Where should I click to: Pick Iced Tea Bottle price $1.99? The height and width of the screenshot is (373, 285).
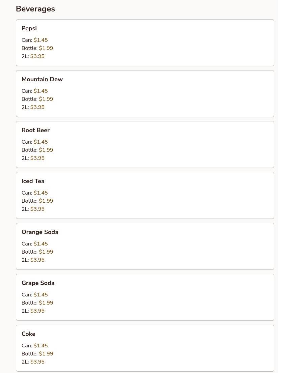pyautogui.click(x=46, y=201)
